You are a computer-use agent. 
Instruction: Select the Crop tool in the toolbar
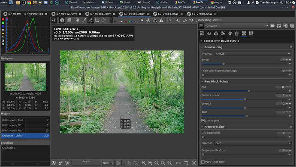[97, 21]
